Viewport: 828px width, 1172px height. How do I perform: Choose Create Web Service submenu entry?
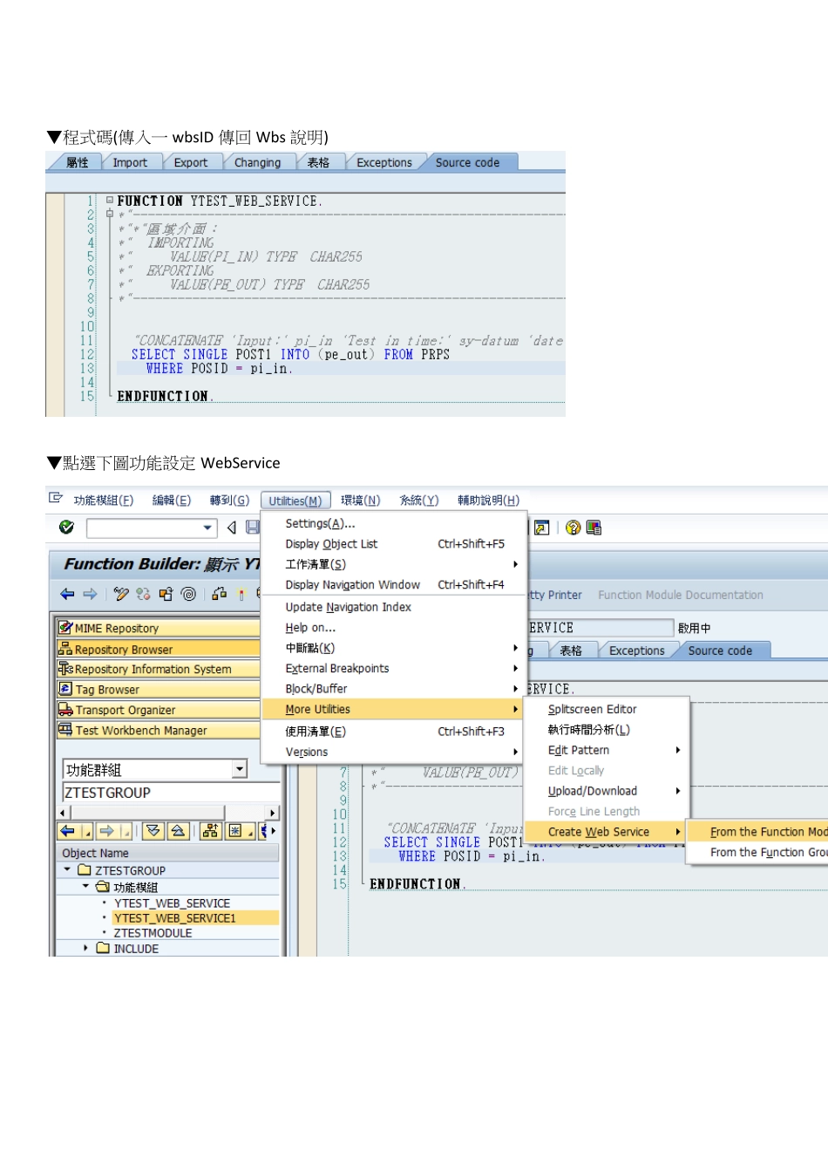tap(606, 832)
